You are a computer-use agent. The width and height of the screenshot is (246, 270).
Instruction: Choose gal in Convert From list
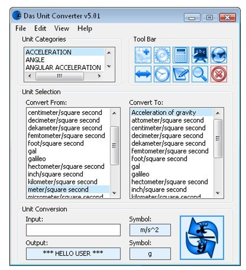pyautogui.click(x=68, y=151)
